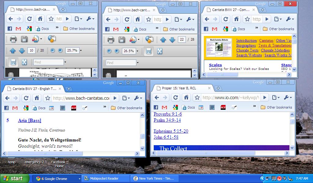
Task: Open the John 6:51-58 link
Action: (x=166, y=137)
